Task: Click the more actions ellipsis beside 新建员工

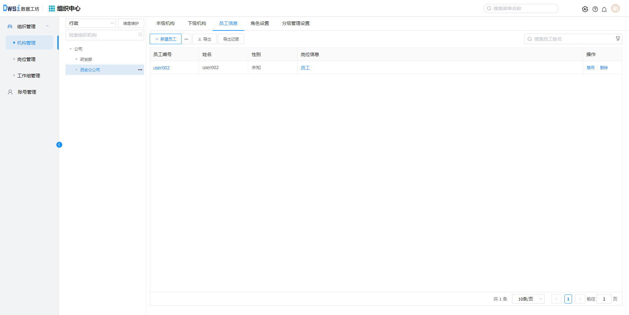Action: click(x=186, y=39)
